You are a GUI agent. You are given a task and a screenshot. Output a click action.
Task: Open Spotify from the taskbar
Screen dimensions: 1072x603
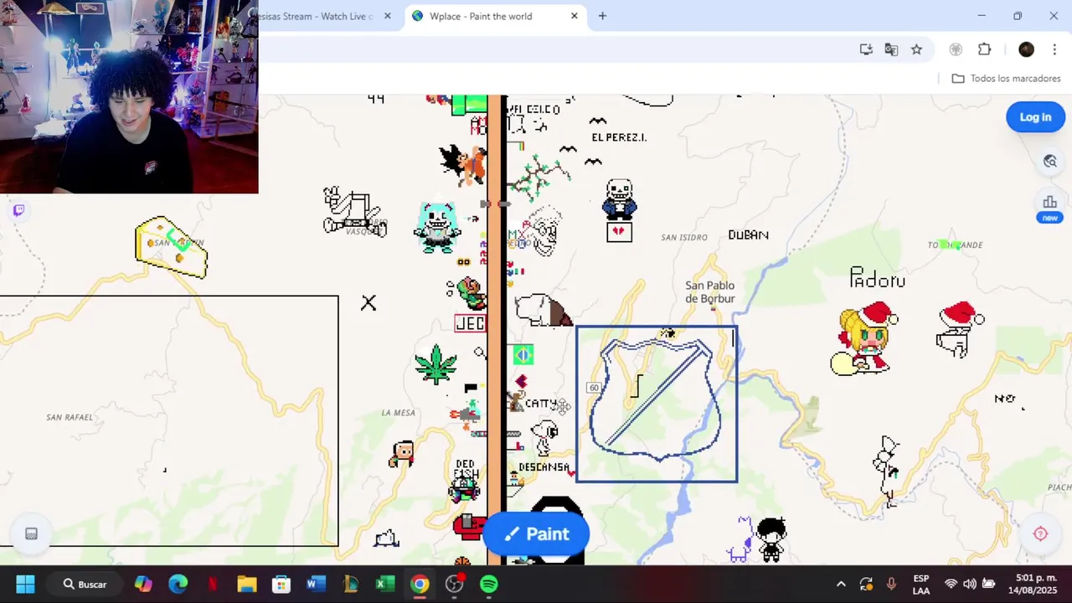[x=489, y=584]
